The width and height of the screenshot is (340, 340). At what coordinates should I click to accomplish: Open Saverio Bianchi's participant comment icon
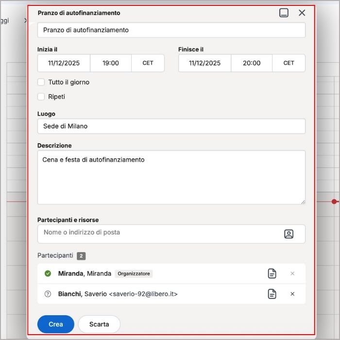pos(272,294)
